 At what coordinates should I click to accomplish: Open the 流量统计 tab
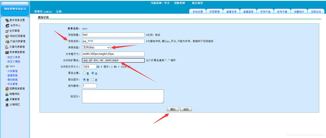(x=299, y=12)
